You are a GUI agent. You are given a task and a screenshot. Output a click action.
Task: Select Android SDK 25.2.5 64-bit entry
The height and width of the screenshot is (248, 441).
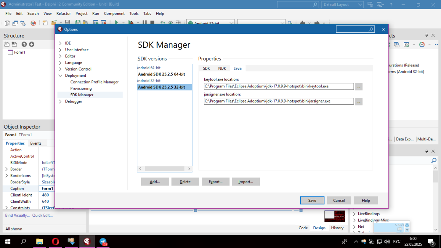pyautogui.click(x=162, y=74)
